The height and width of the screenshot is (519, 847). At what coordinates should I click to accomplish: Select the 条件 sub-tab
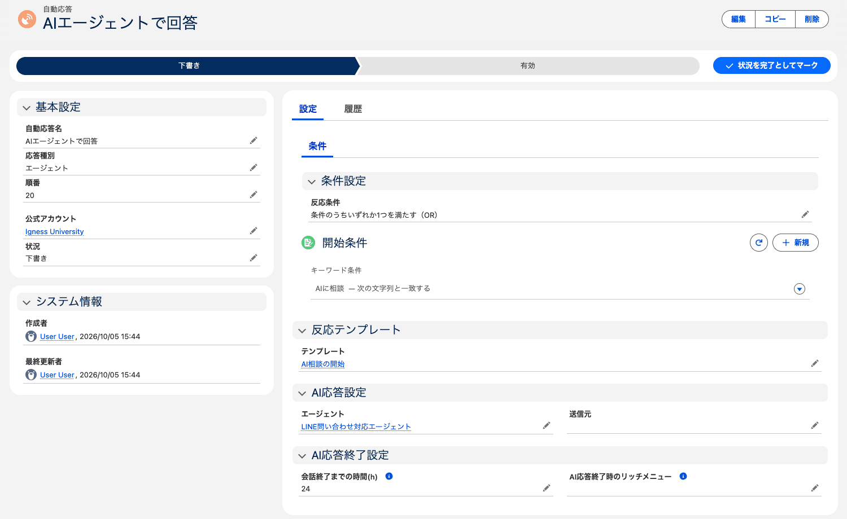point(317,146)
